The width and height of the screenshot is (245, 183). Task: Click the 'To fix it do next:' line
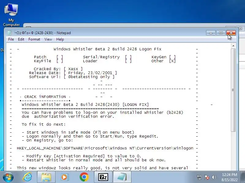(x=43, y=124)
